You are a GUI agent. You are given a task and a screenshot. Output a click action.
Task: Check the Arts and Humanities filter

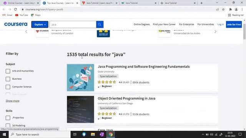8,71
